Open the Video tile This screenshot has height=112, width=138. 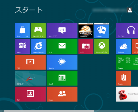point(30,62)
